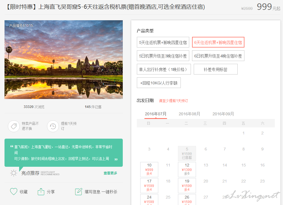Image resolution: width=283 pixels, height=205 pixels.
Task: Click the clock advance-booking icon
Action: (53, 126)
